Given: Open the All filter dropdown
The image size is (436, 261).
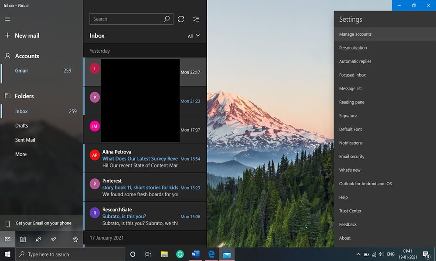Looking at the screenshot, I should coord(194,36).
